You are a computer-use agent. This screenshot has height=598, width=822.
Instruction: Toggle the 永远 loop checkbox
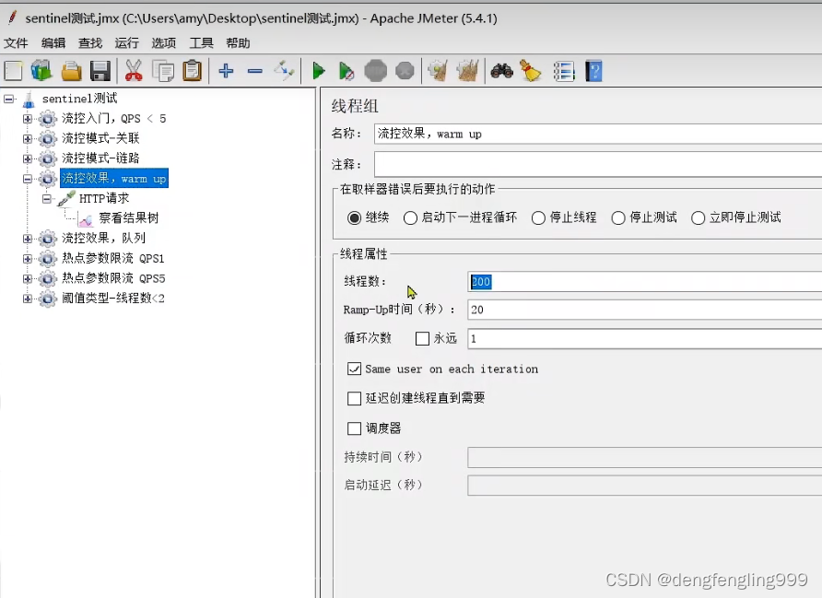pyautogui.click(x=422, y=338)
